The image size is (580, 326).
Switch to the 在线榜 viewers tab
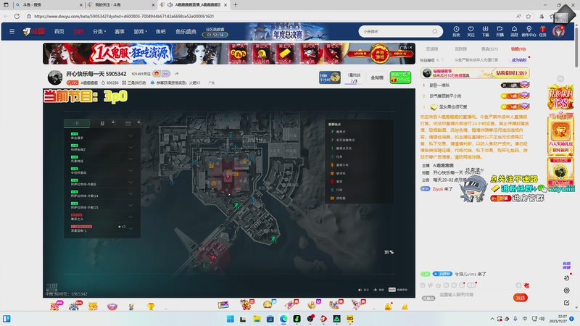click(x=431, y=49)
